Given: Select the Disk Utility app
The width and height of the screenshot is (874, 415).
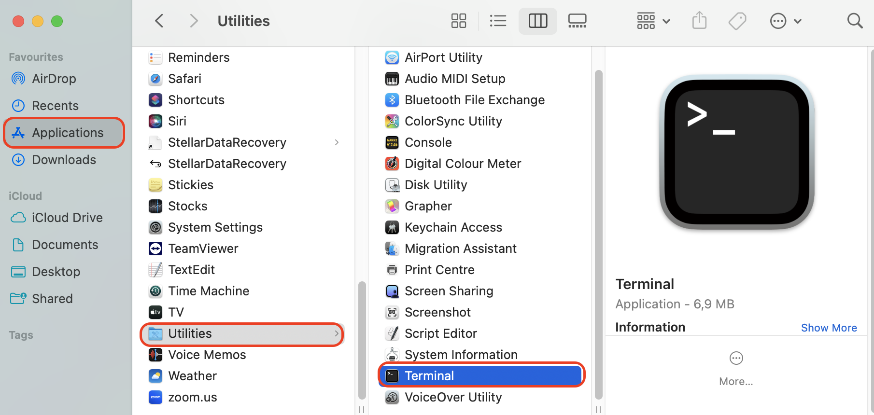Looking at the screenshot, I should (436, 184).
